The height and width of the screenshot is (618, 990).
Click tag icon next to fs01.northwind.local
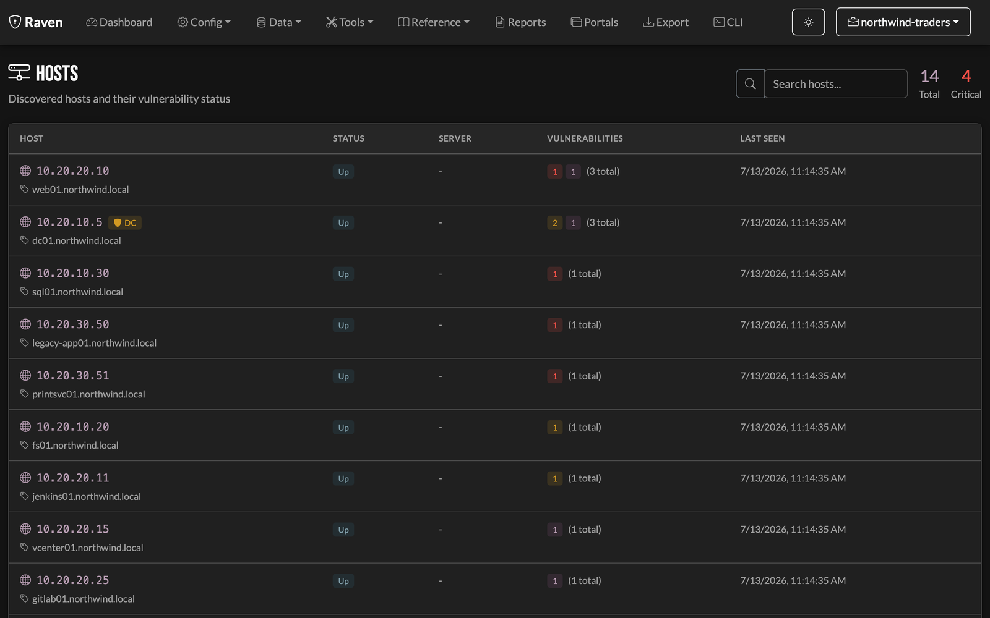pos(25,445)
